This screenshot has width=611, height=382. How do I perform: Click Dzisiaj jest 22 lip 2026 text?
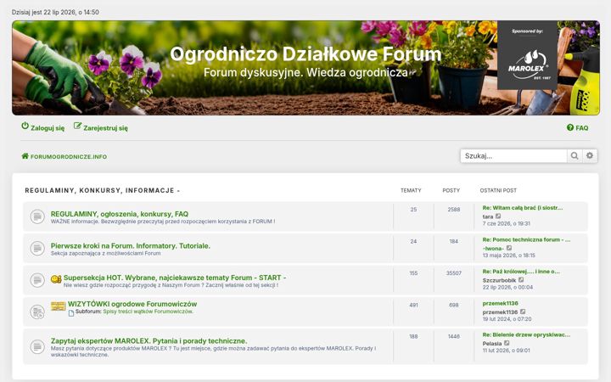pyautogui.click(x=55, y=12)
